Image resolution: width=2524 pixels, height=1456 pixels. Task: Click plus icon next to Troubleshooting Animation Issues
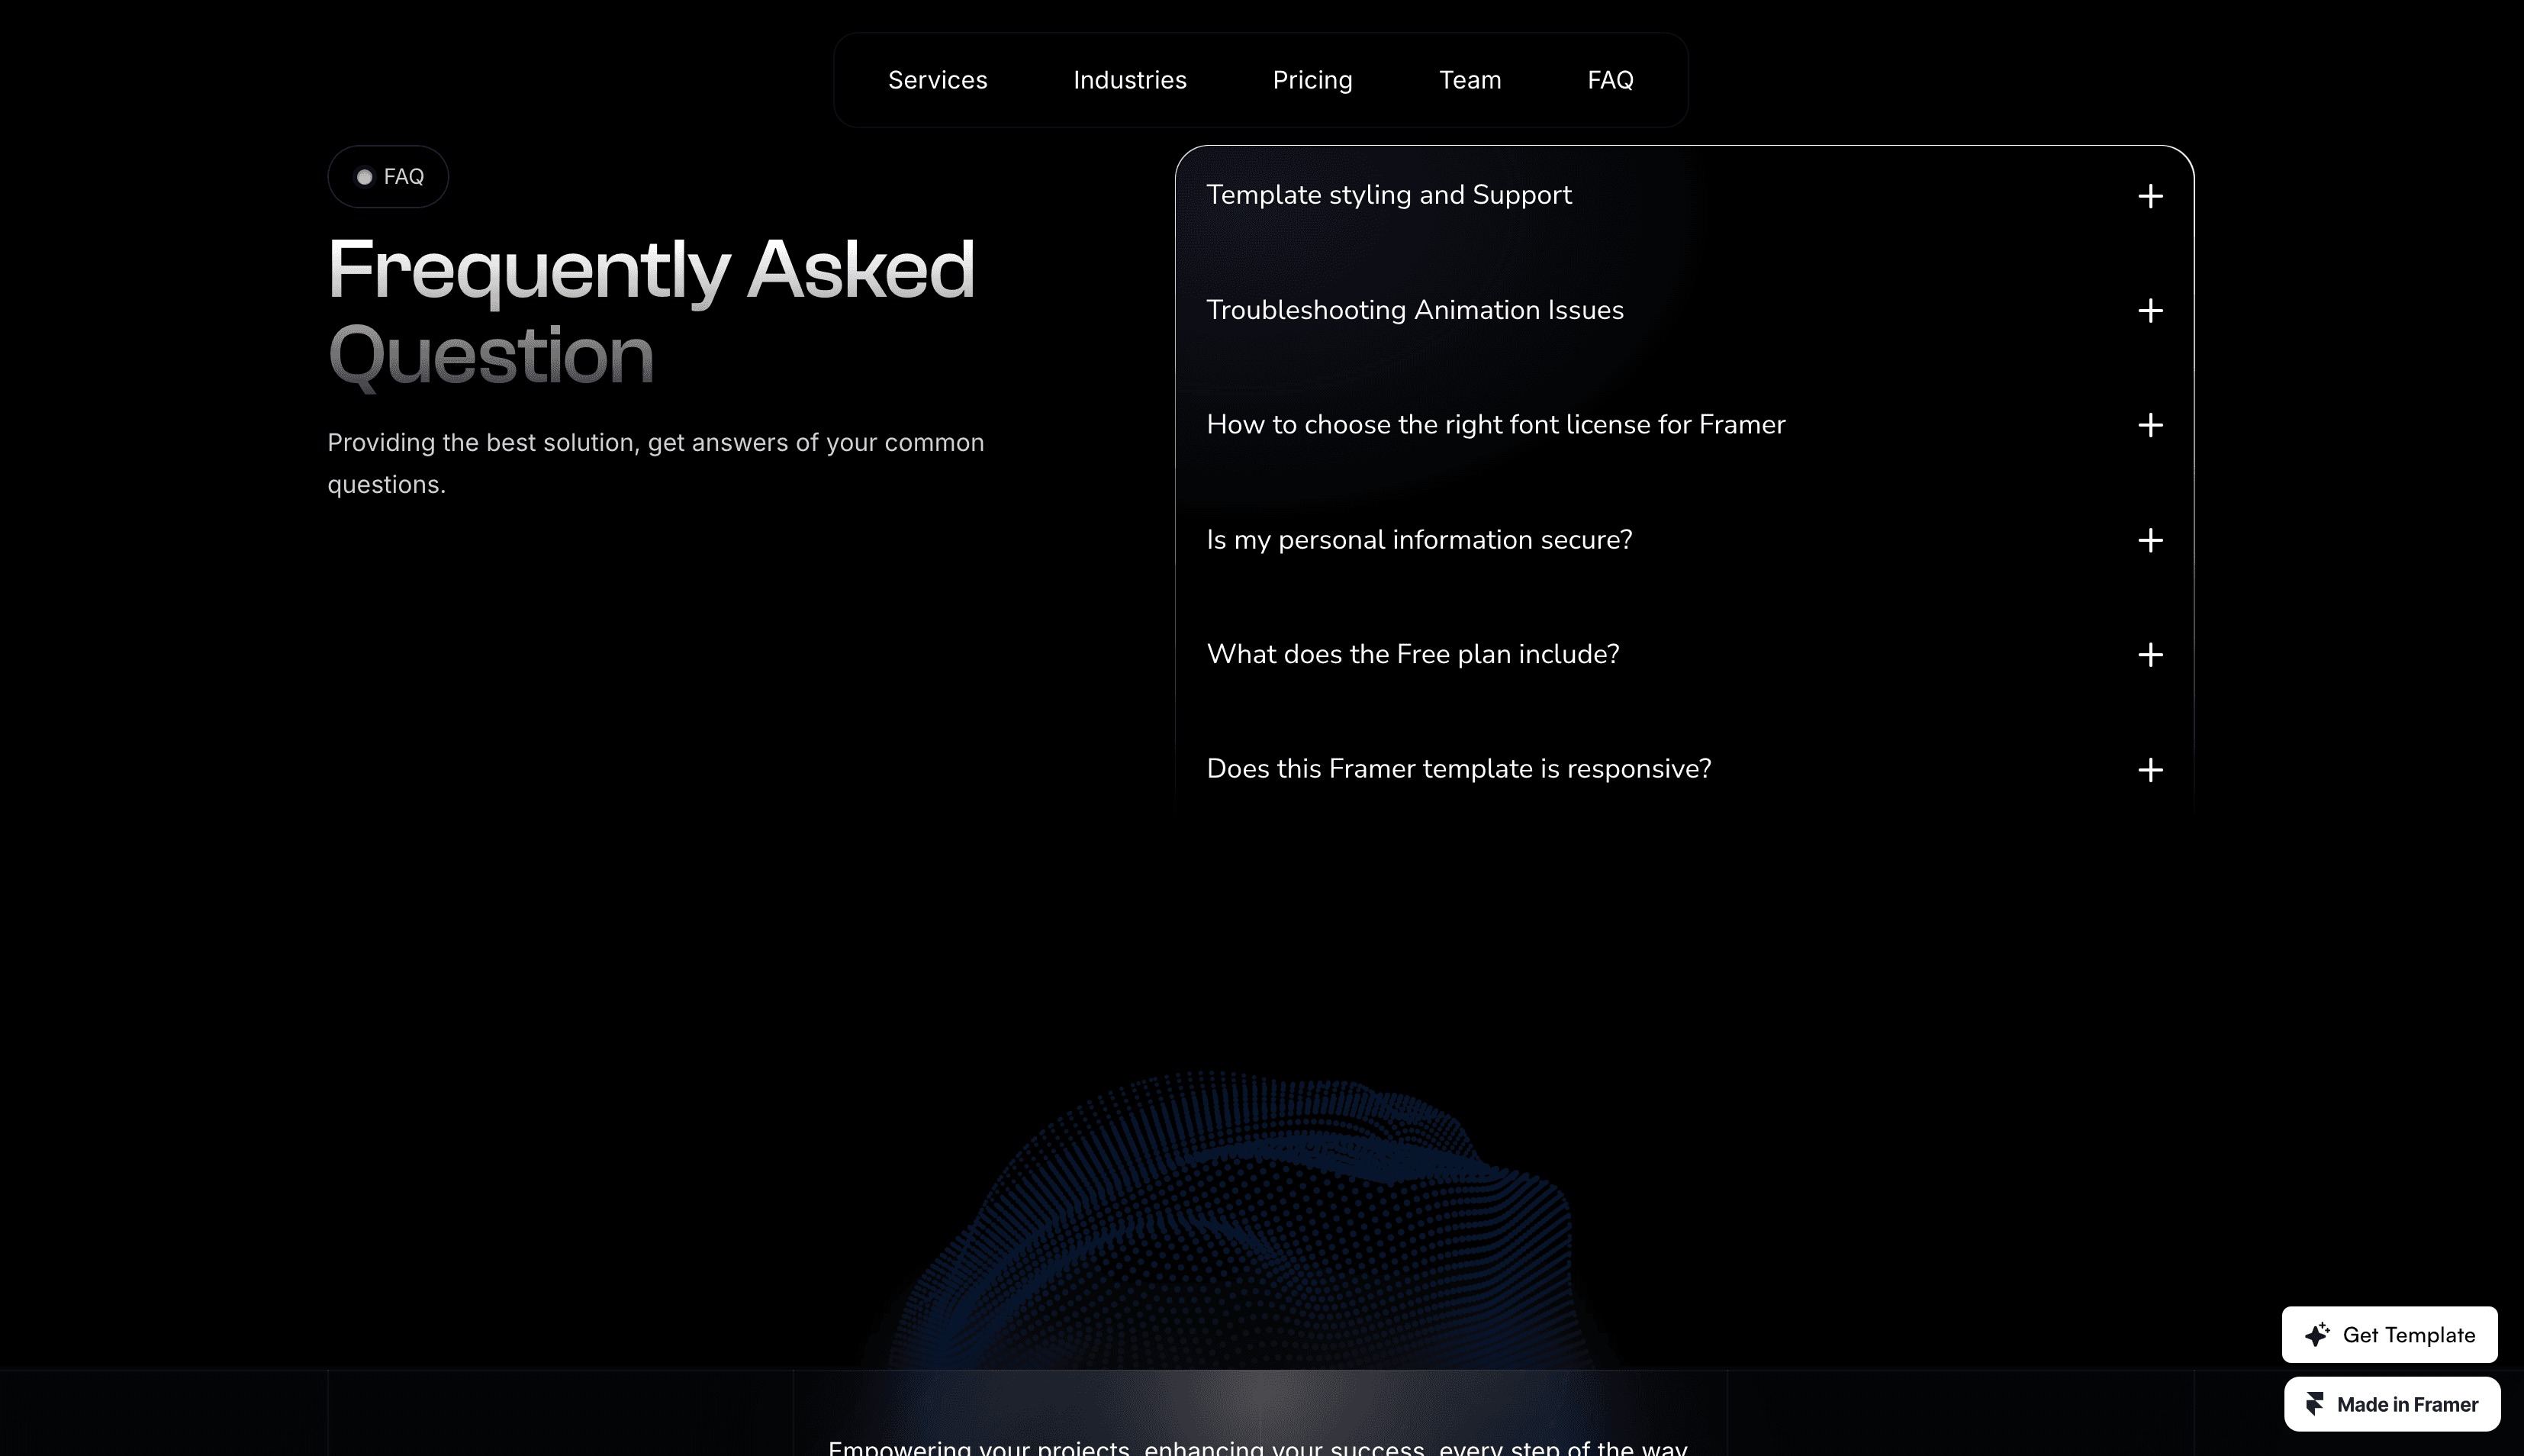(2149, 311)
